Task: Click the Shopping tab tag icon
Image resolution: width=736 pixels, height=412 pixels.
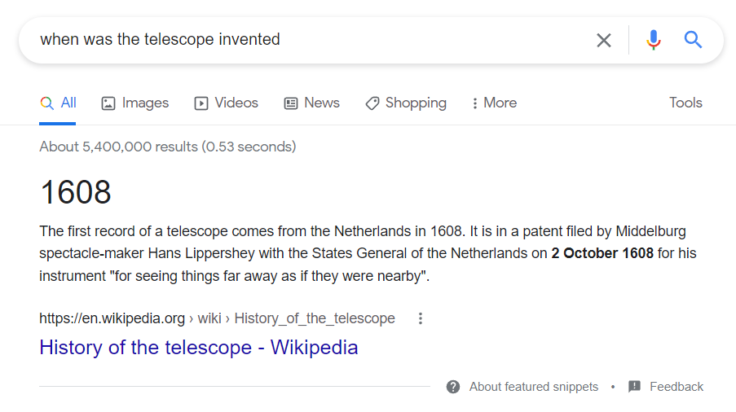Action: (372, 103)
